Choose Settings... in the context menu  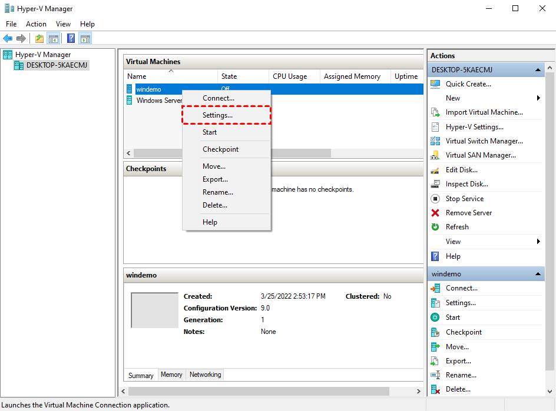pyautogui.click(x=218, y=115)
